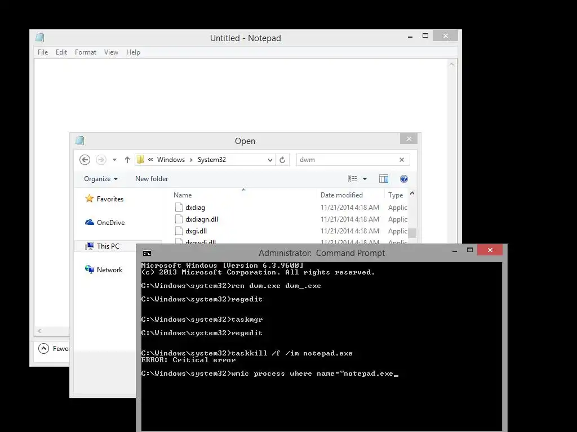Click the taskkill /f /im notepad.exe line
The height and width of the screenshot is (432, 577).
[247, 353]
